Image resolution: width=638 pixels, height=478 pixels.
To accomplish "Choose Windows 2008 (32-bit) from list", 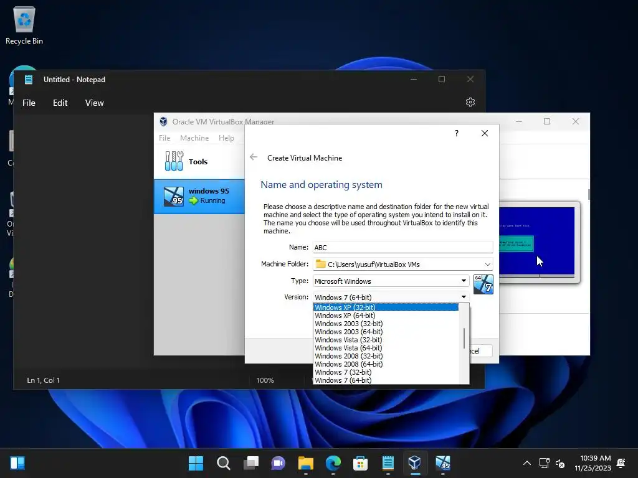I will tap(386, 356).
